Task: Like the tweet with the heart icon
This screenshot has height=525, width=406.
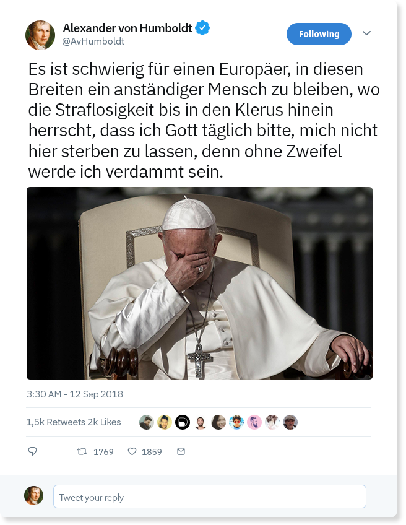Action: click(132, 451)
